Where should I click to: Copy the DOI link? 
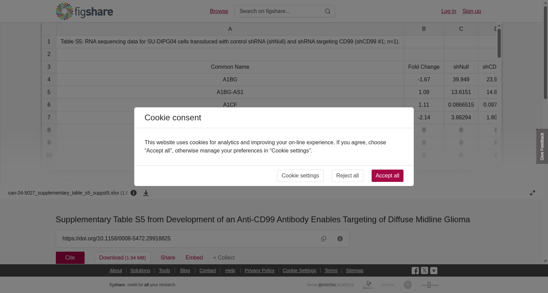(x=324, y=239)
